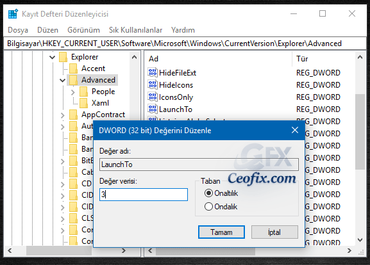
Task: Collapse the Explorer tree node
Action: [52, 57]
